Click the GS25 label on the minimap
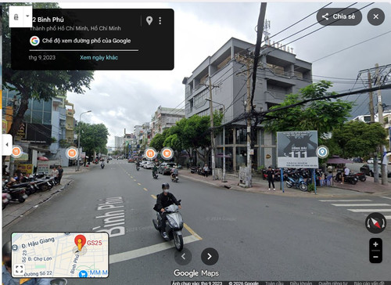This screenshot has width=391, height=285. pos(94,243)
